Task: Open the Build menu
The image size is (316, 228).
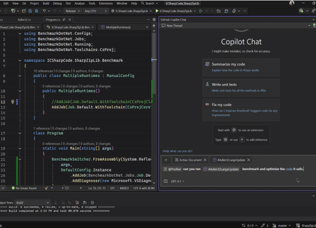Action: (x=46, y=3)
